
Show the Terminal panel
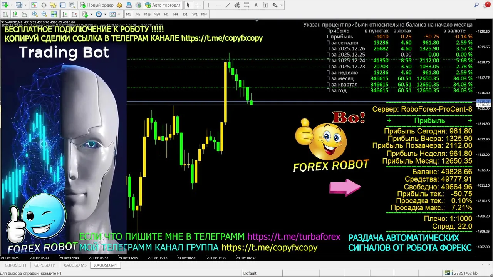click(x=62, y=5)
